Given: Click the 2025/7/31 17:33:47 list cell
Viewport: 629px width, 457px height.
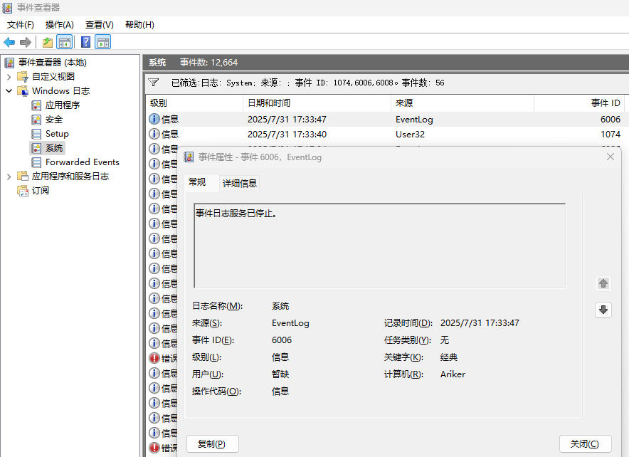Looking at the screenshot, I should coord(287,120).
